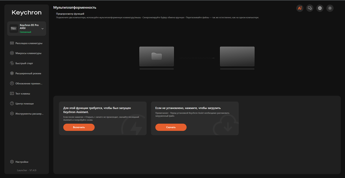Select Обновление приемника update icon
The height and width of the screenshot is (178, 345).
(12, 83)
